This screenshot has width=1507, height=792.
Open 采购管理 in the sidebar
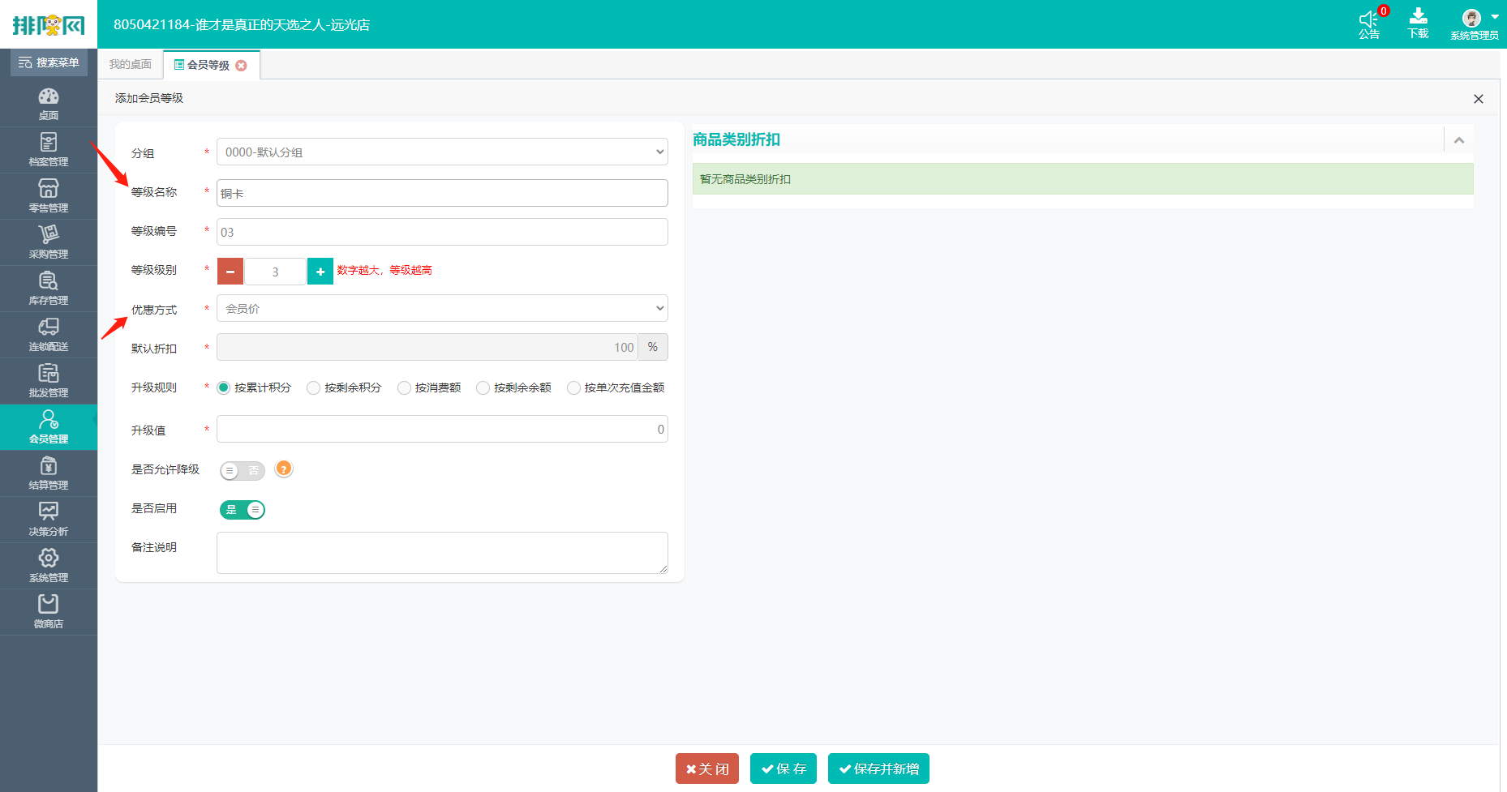point(49,242)
